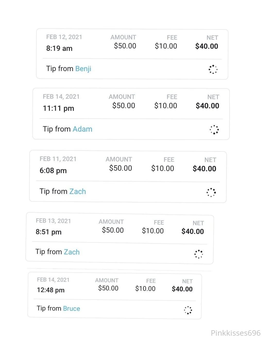The width and height of the screenshot is (262, 339).
Task: Open Benji's profile link
Action: [83, 69]
